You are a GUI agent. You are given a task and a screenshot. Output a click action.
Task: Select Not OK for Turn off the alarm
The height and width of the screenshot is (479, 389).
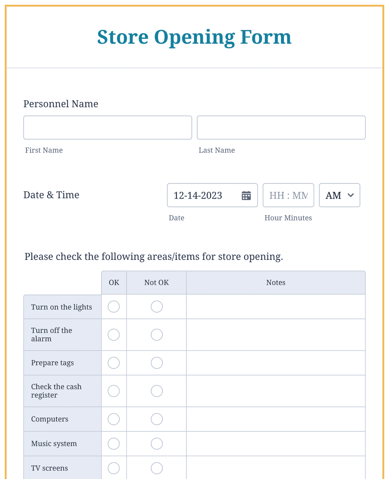[156, 335]
